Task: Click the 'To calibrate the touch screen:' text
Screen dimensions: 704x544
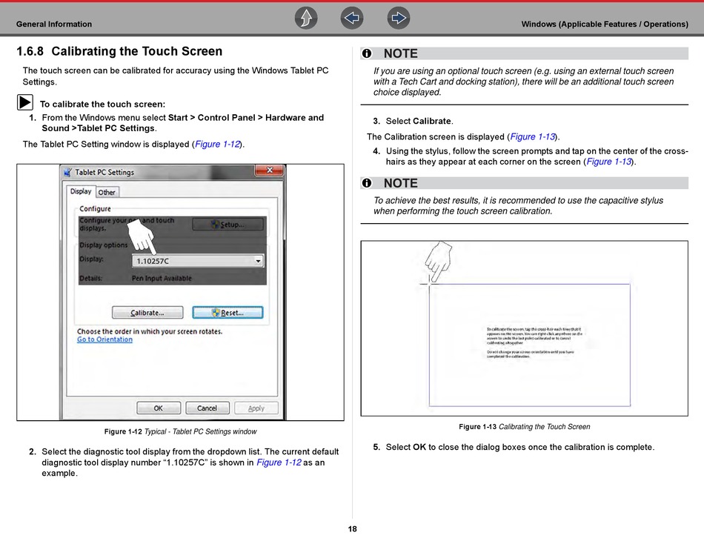Action: tap(102, 105)
